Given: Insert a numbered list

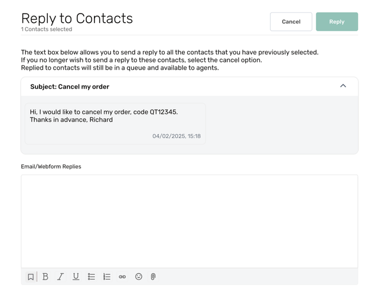Looking at the screenshot, I should [x=107, y=277].
